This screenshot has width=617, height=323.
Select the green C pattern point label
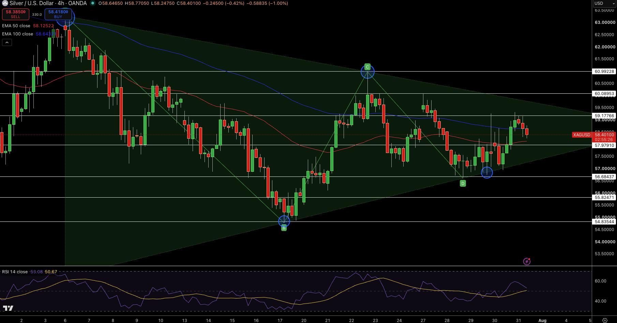pos(367,66)
